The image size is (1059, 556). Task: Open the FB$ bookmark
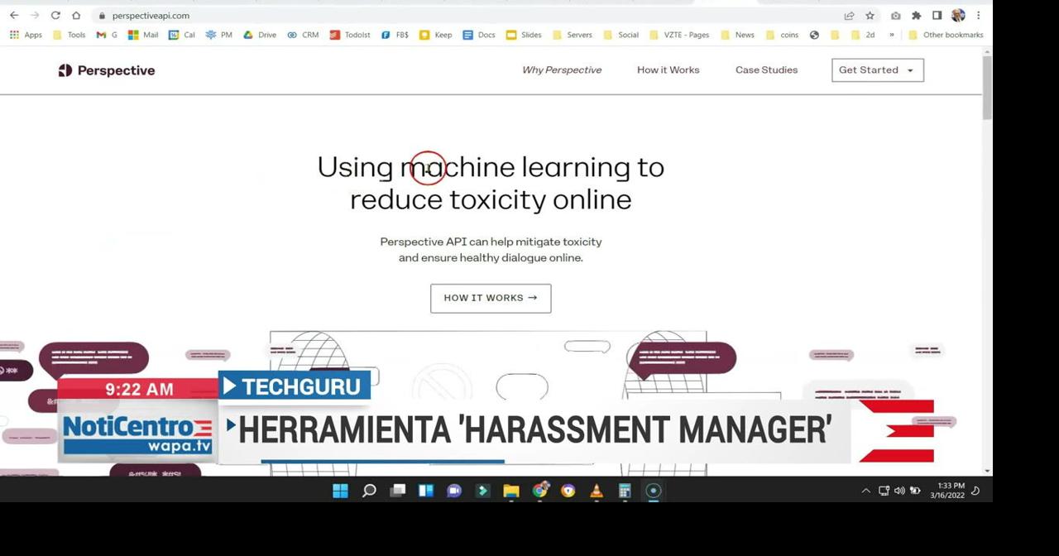tap(395, 35)
